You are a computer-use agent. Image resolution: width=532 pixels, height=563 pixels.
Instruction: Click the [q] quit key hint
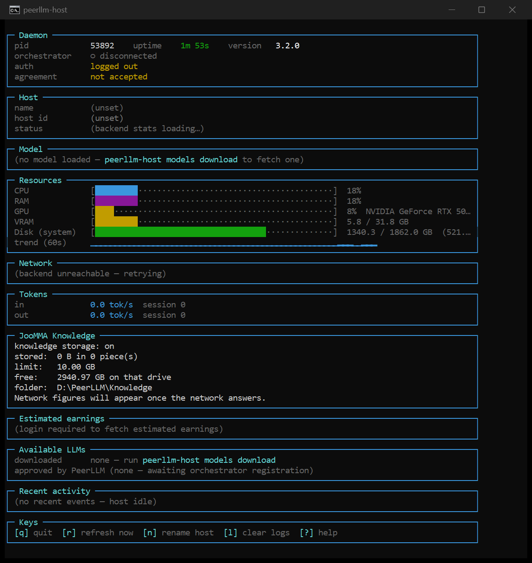(33, 533)
